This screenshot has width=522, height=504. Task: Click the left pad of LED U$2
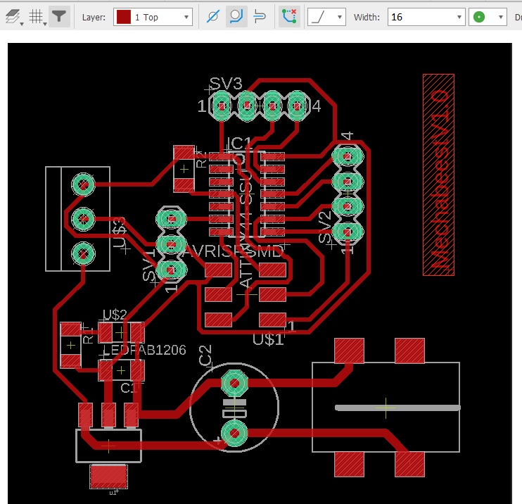tap(106, 332)
